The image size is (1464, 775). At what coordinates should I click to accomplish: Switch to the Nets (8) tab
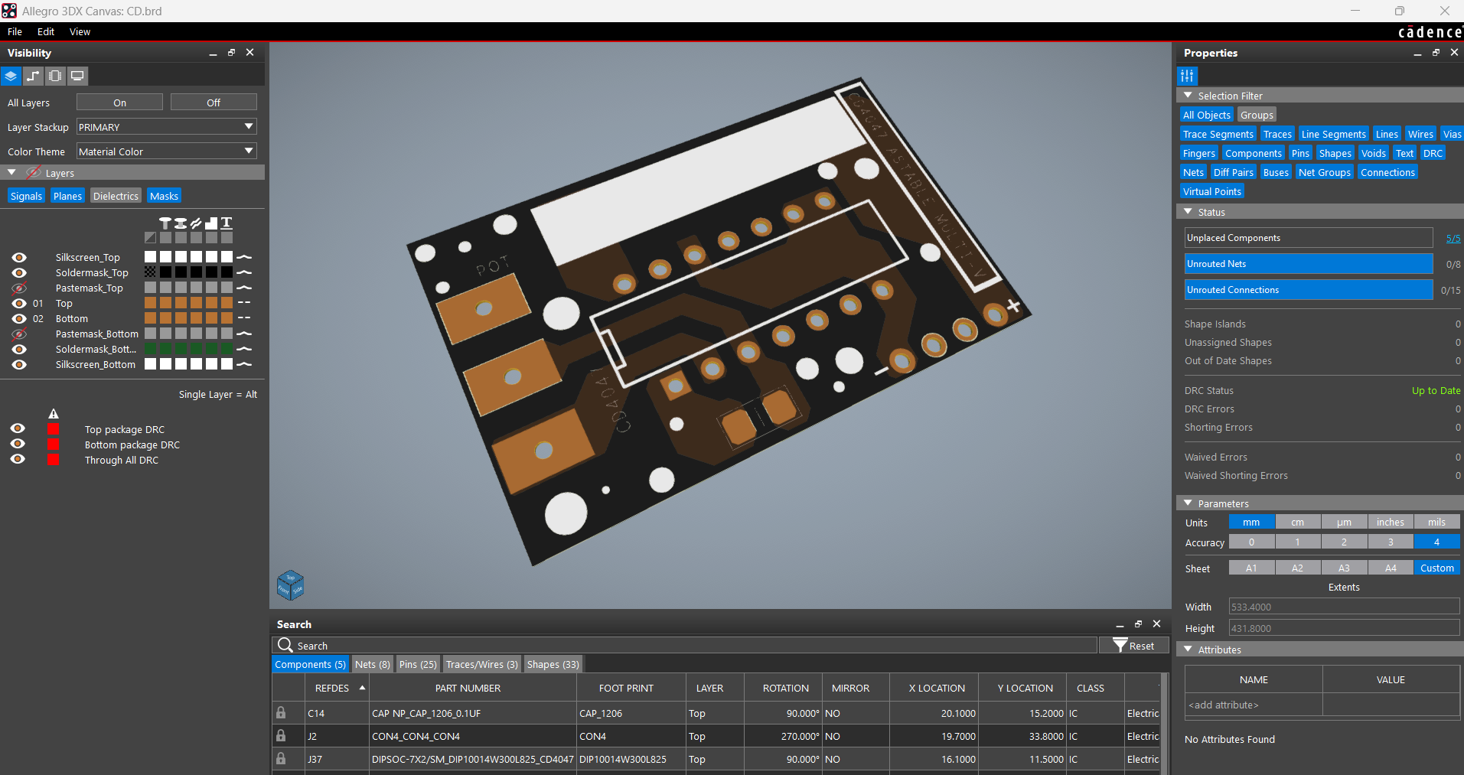click(x=372, y=664)
